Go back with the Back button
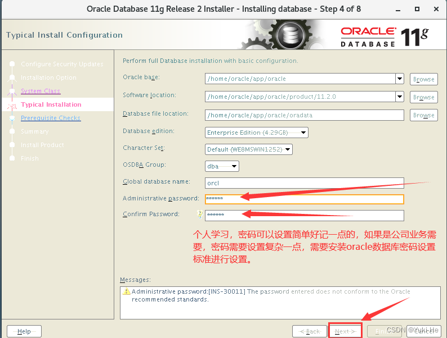Screen dimensions: 447x338 (309, 331)
